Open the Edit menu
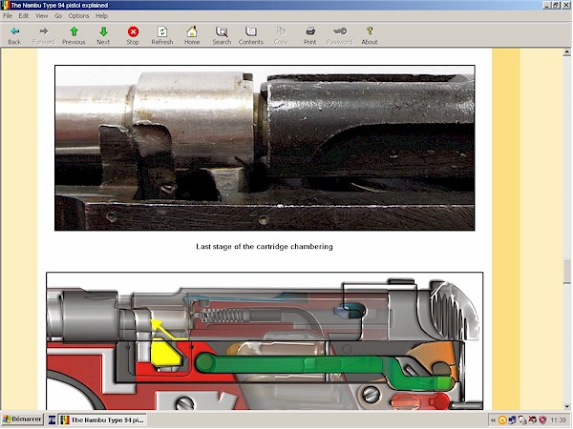Viewport: 573px width, 429px height. pyautogui.click(x=24, y=15)
